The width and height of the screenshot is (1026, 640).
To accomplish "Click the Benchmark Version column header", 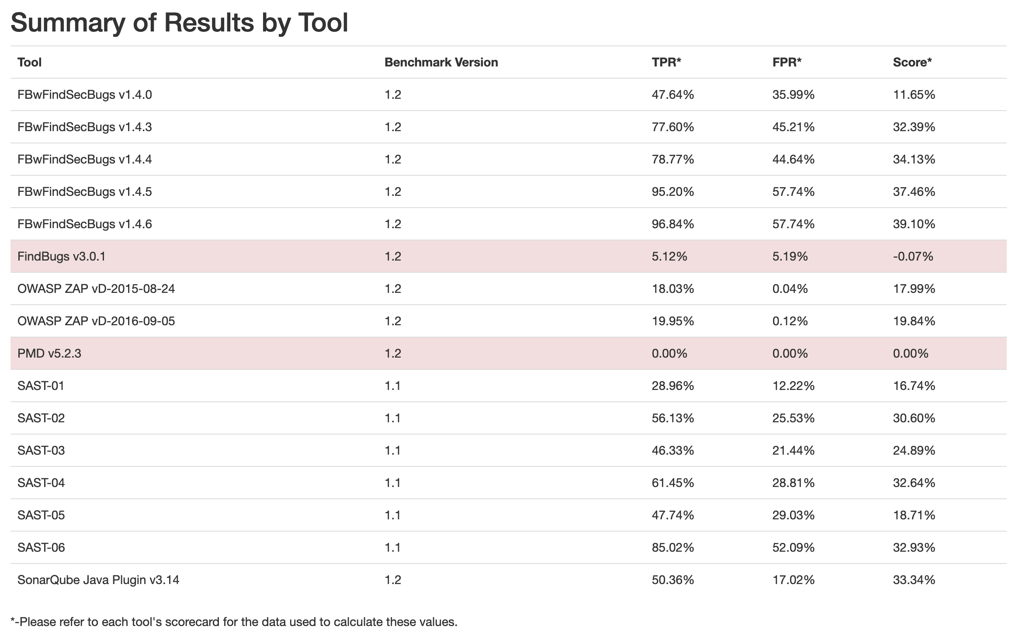I will click(x=441, y=63).
